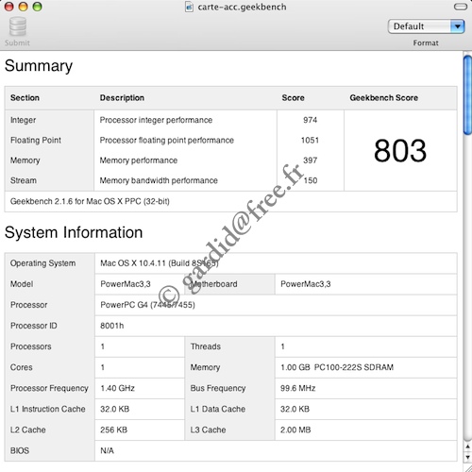Click the Processor ID value 8001h
472x472 pixels.
pyautogui.click(x=112, y=326)
